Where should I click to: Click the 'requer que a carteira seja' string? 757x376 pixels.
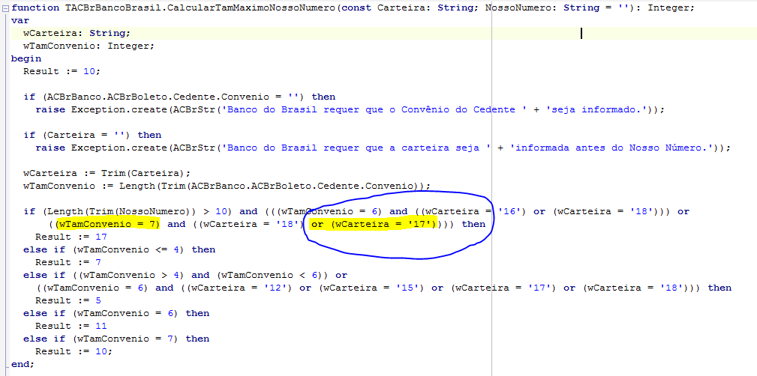tap(356, 148)
